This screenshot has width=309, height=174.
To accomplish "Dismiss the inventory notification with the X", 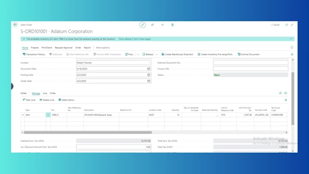I will click(x=24, y=39).
